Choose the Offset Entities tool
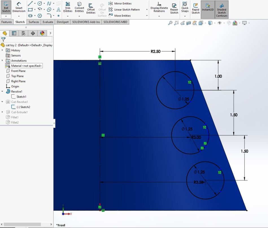The width and height of the screenshot is (268, 228). point(91,8)
